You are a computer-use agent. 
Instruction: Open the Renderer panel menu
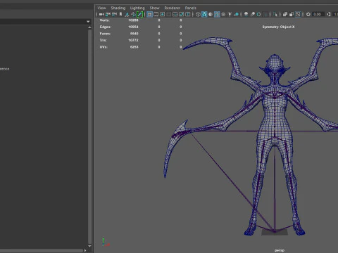point(172,8)
